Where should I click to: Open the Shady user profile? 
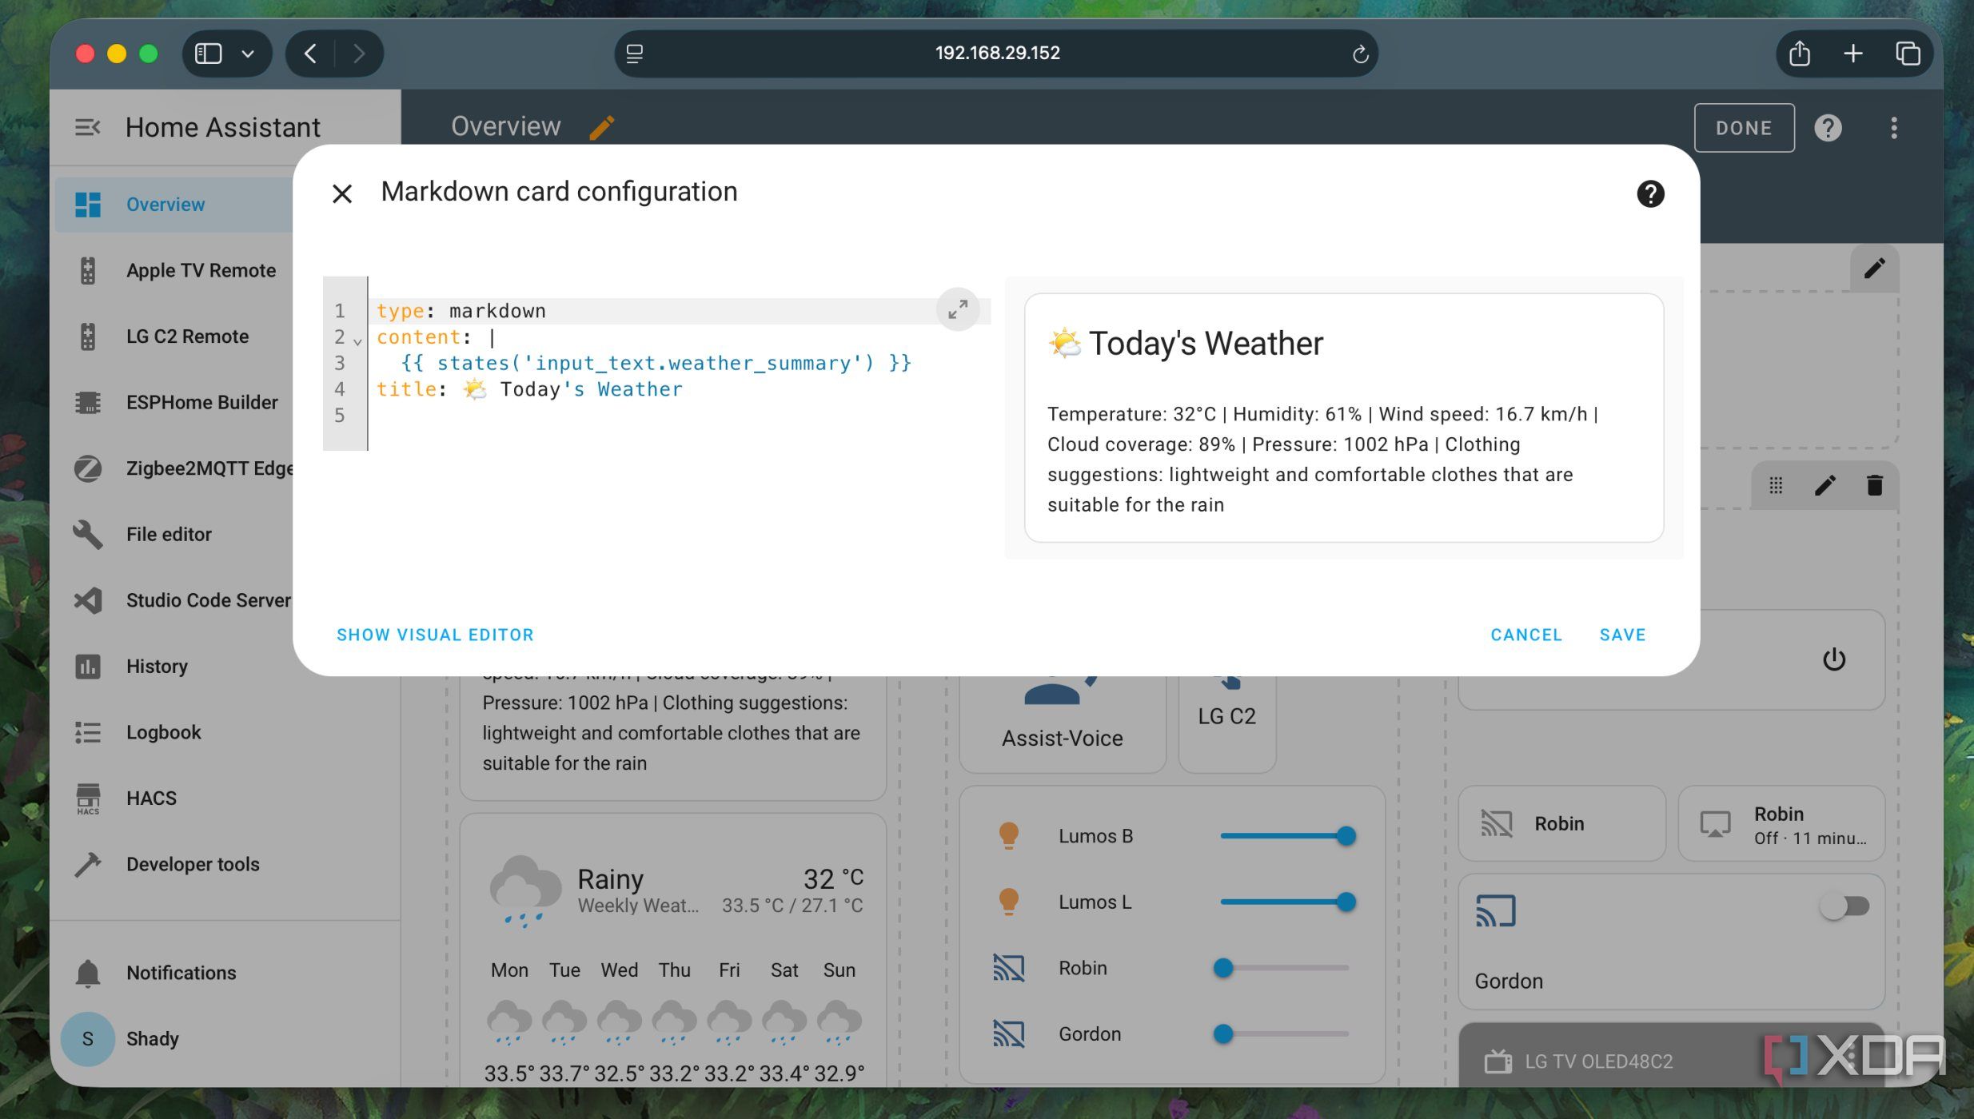click(224, 1039)
